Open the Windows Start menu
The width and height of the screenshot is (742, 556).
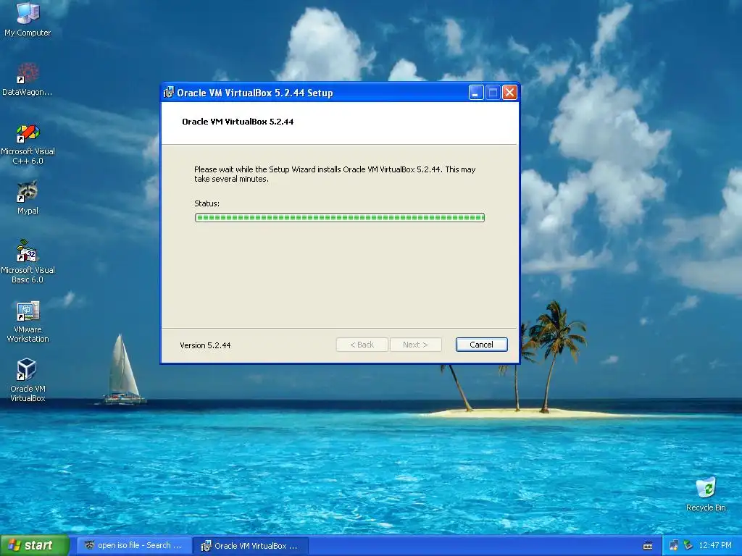click(34, 546)
